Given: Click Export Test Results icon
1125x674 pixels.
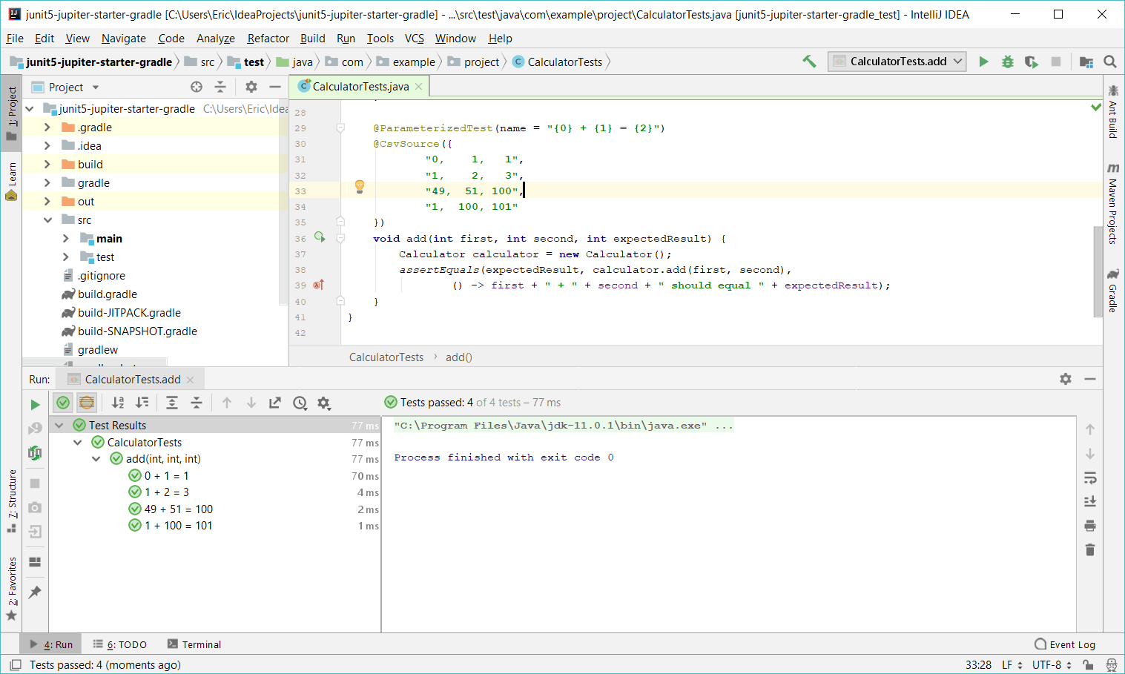Looking at the screenshot, I should (x=275, y=403).
